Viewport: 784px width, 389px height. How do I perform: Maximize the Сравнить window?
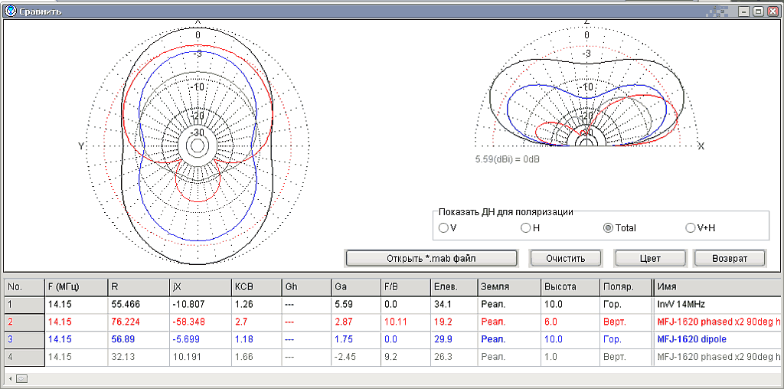(x=759, y=11)
